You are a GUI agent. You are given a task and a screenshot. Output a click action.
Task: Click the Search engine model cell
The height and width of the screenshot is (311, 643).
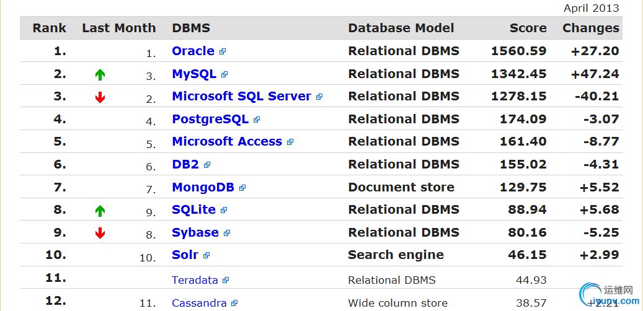pyautogui.click(x=396, y=255)
